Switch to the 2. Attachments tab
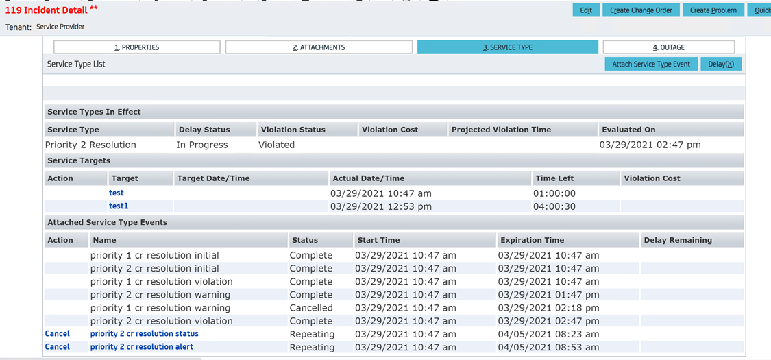This screenshot has width=771, height=360. pos(319,47)
